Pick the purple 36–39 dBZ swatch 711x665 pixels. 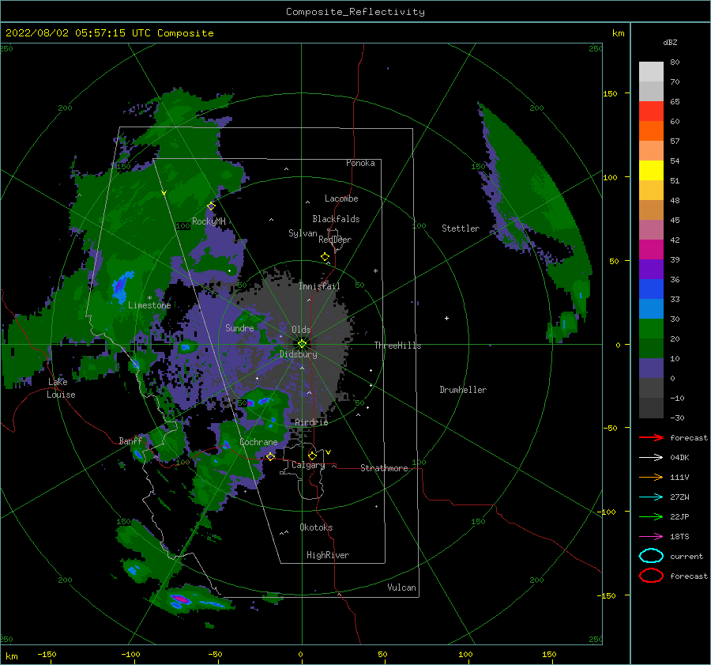click(x=651, y=270)
